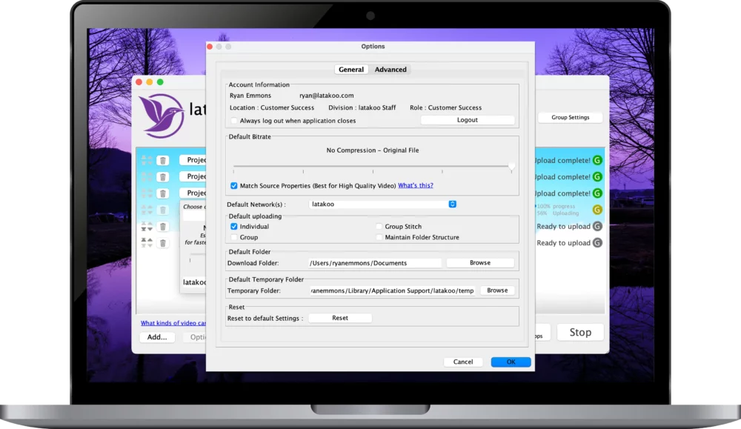Enable the Group Stitch option

tap(379, 226)
